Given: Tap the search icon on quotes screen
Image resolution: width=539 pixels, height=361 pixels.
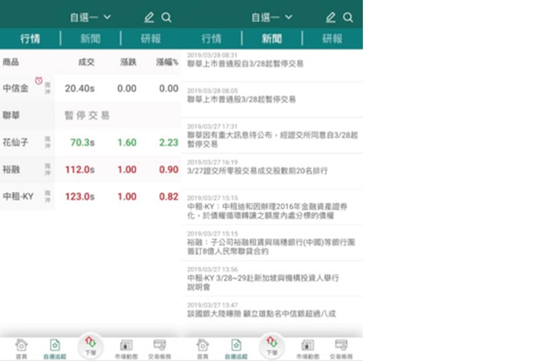Looking at the screenshot, I should tap(166, 17).
